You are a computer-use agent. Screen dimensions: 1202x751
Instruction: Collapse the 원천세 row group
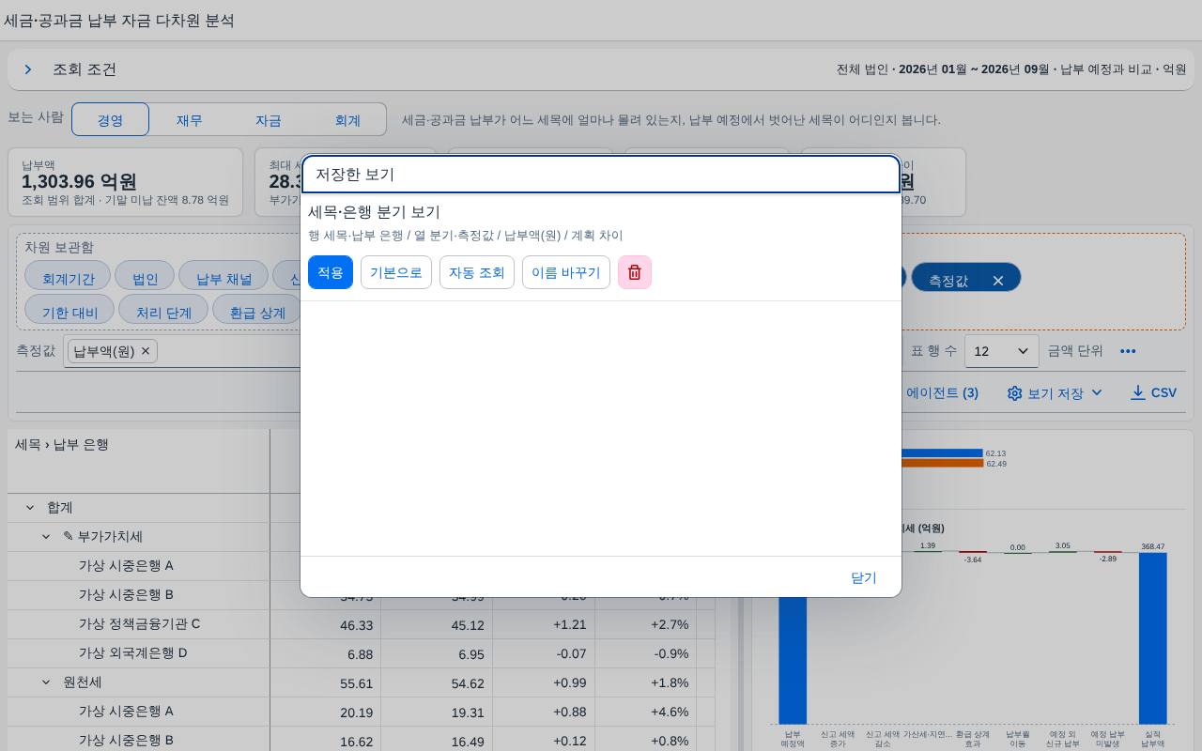coord(46,682)
